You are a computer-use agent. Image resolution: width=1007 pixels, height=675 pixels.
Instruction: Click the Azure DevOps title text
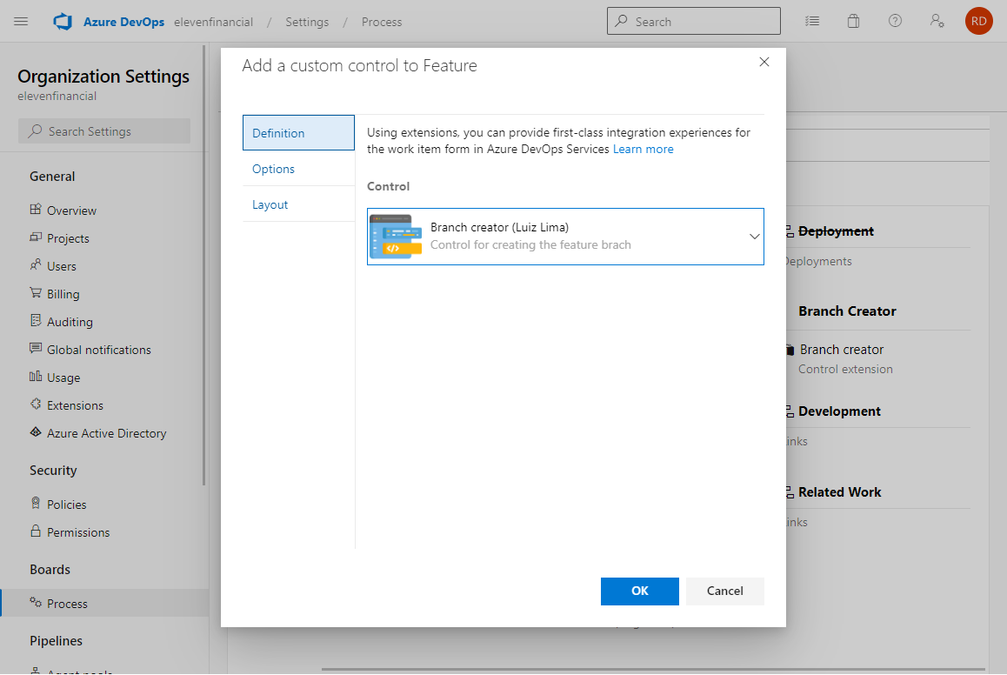point(123,22)
